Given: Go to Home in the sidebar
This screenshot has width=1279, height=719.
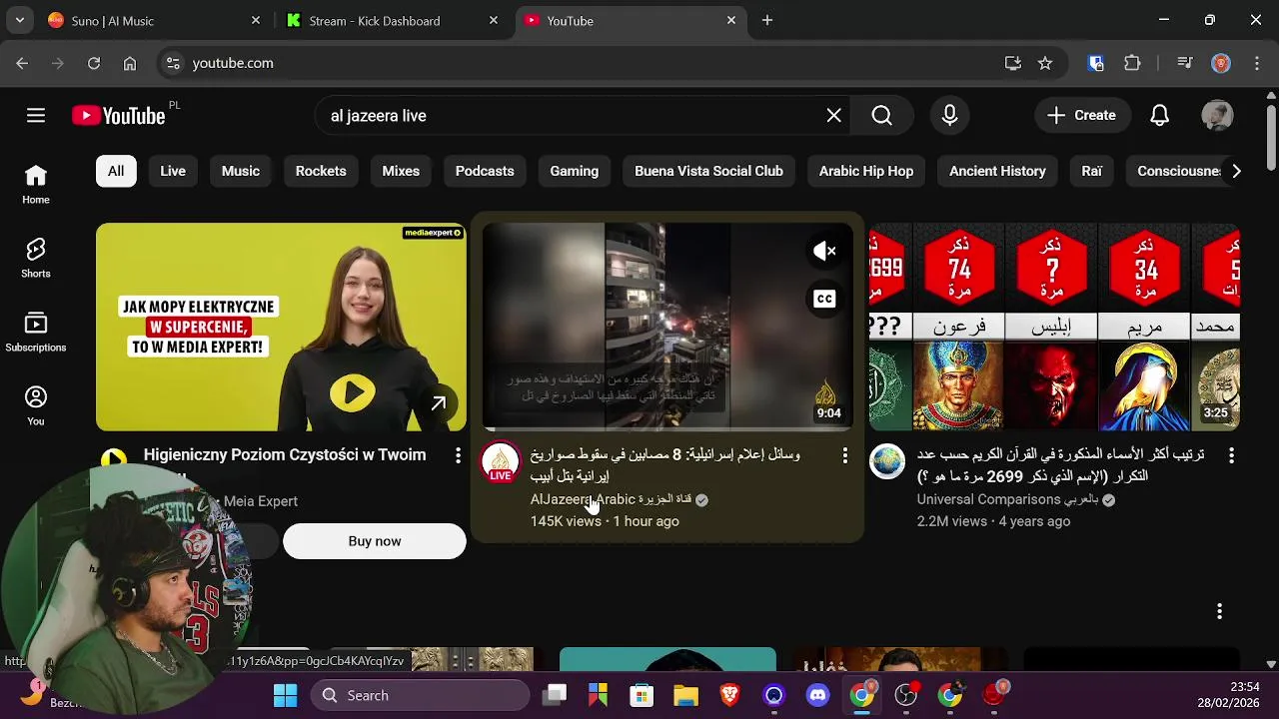Looking at the screenshot, I should 36,185.
